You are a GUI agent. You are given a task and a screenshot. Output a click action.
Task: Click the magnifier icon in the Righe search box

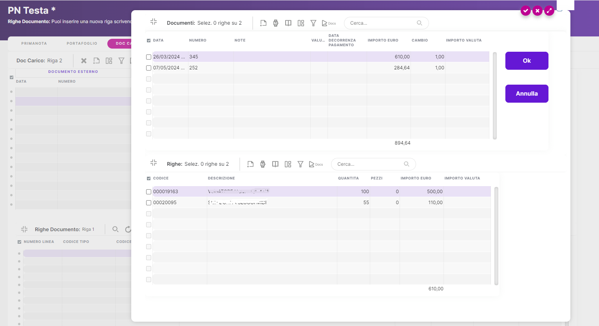click(407, 164)
